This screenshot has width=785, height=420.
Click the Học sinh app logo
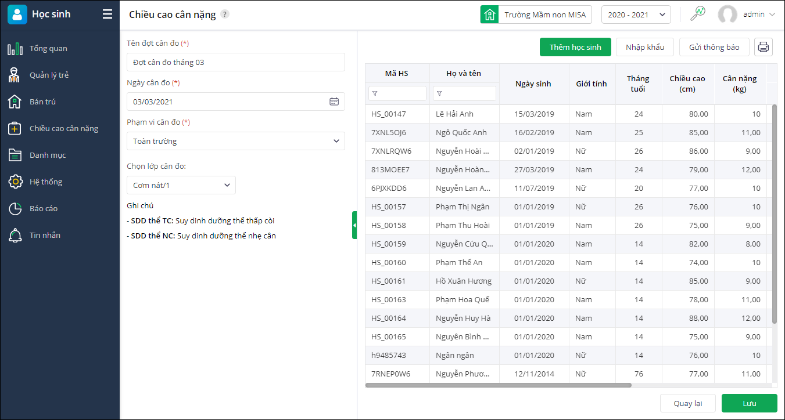click(17, 15)
